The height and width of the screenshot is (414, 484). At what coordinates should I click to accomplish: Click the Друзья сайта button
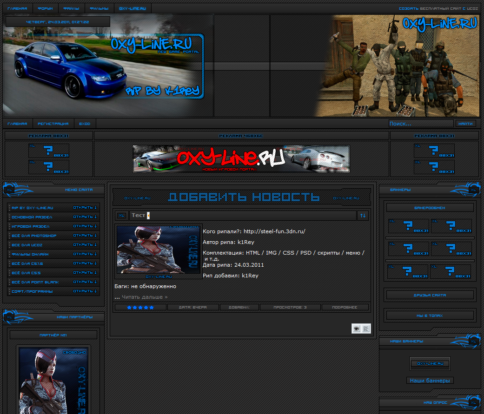coord(430,295)
